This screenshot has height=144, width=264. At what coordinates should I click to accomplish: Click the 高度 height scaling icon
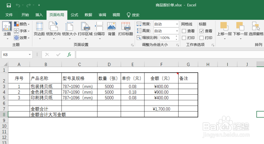(x=139, y=31)
